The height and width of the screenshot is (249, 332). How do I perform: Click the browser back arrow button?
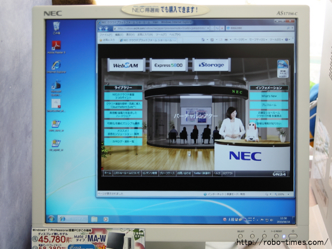[101, 28]
